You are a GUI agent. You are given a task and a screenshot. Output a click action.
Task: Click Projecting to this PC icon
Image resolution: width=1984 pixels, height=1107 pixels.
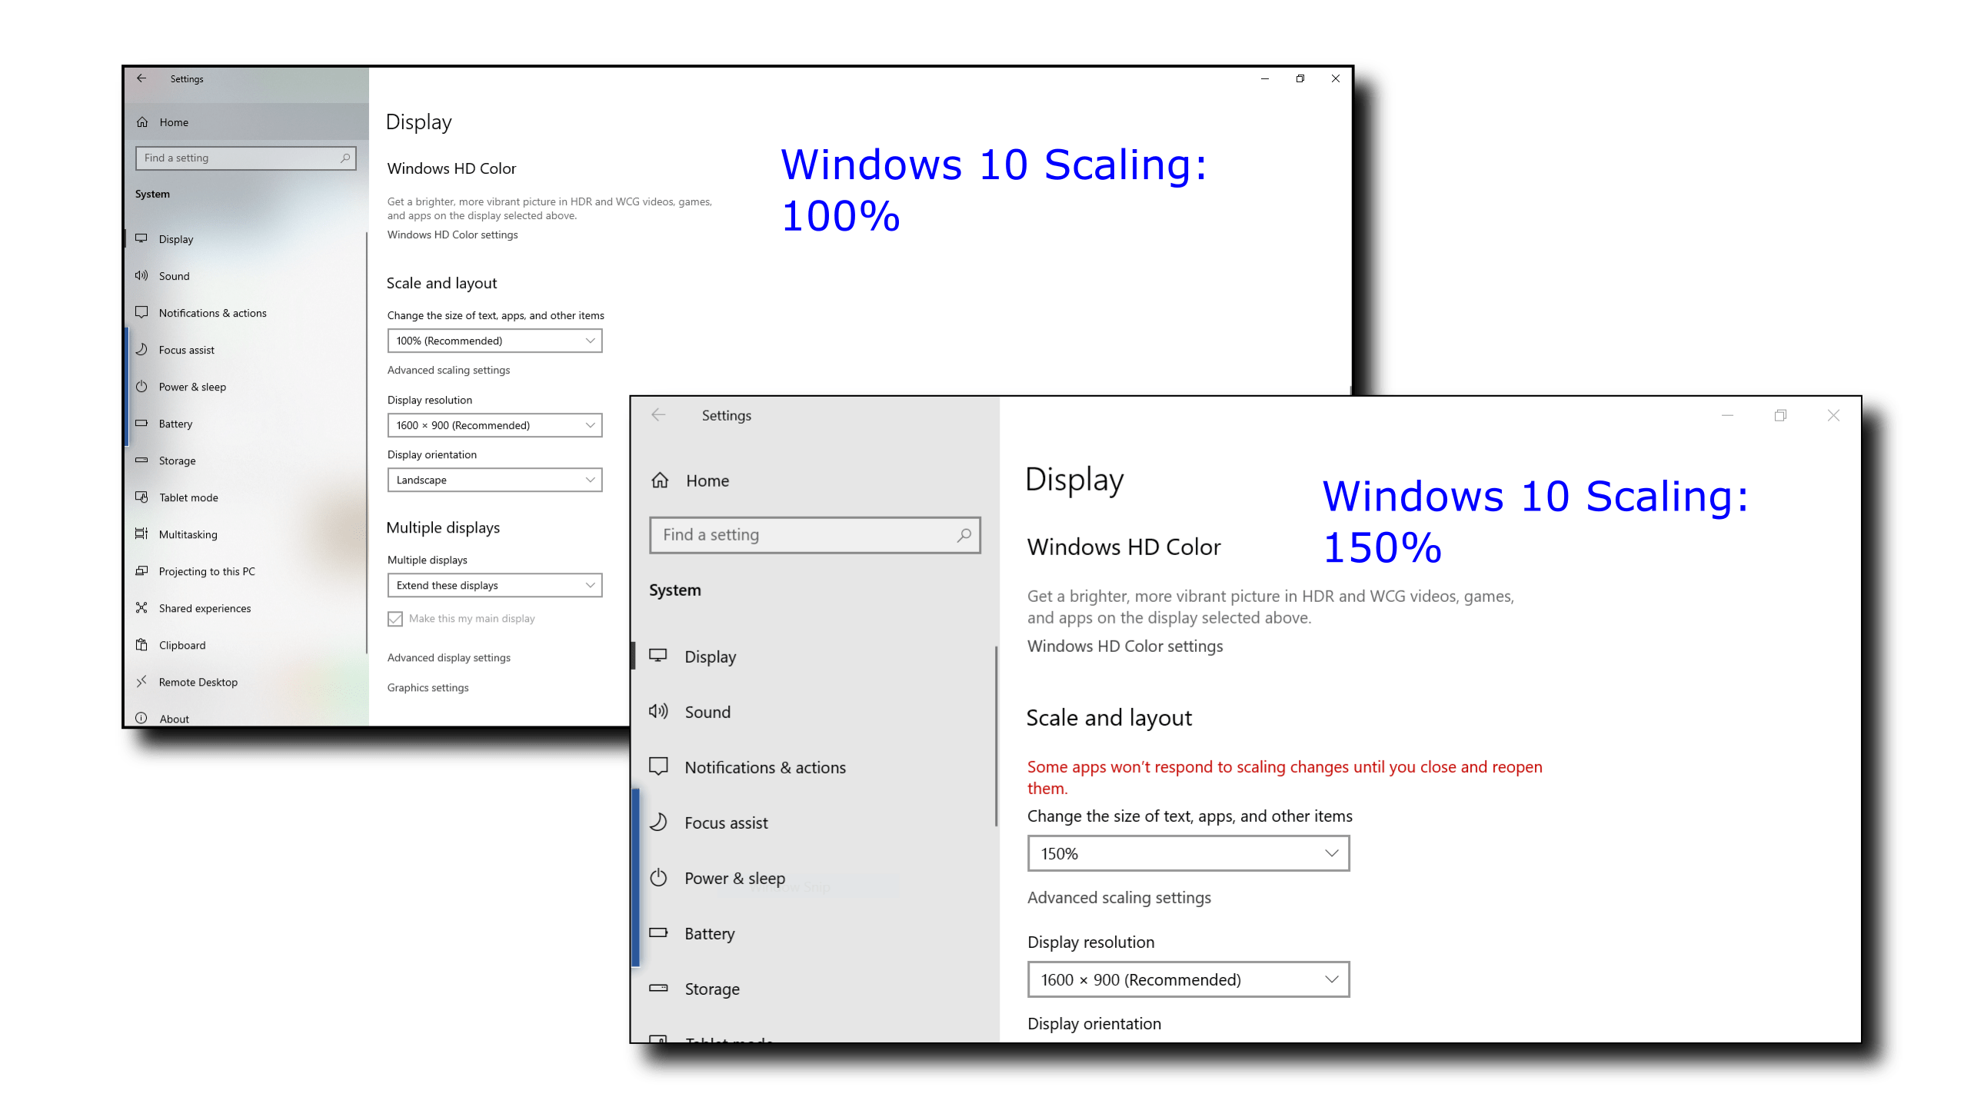click(141, 570)
